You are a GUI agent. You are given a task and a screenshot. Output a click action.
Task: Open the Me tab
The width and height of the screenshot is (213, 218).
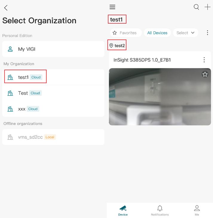pyautogui.click(x=197, y=211)
